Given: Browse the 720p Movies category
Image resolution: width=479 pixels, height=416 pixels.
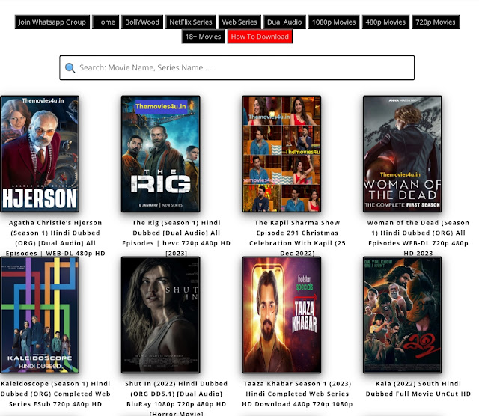Looking at the screenshot, I should click(436, 22).
